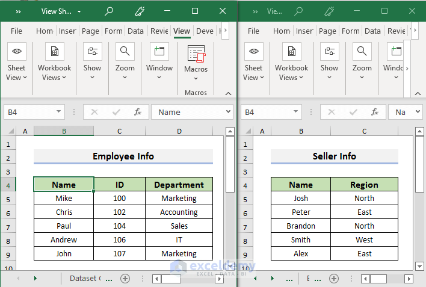Click row 5 header in right sheet
The width and height of the screenshot is (426, 287).
pos(245,200)
